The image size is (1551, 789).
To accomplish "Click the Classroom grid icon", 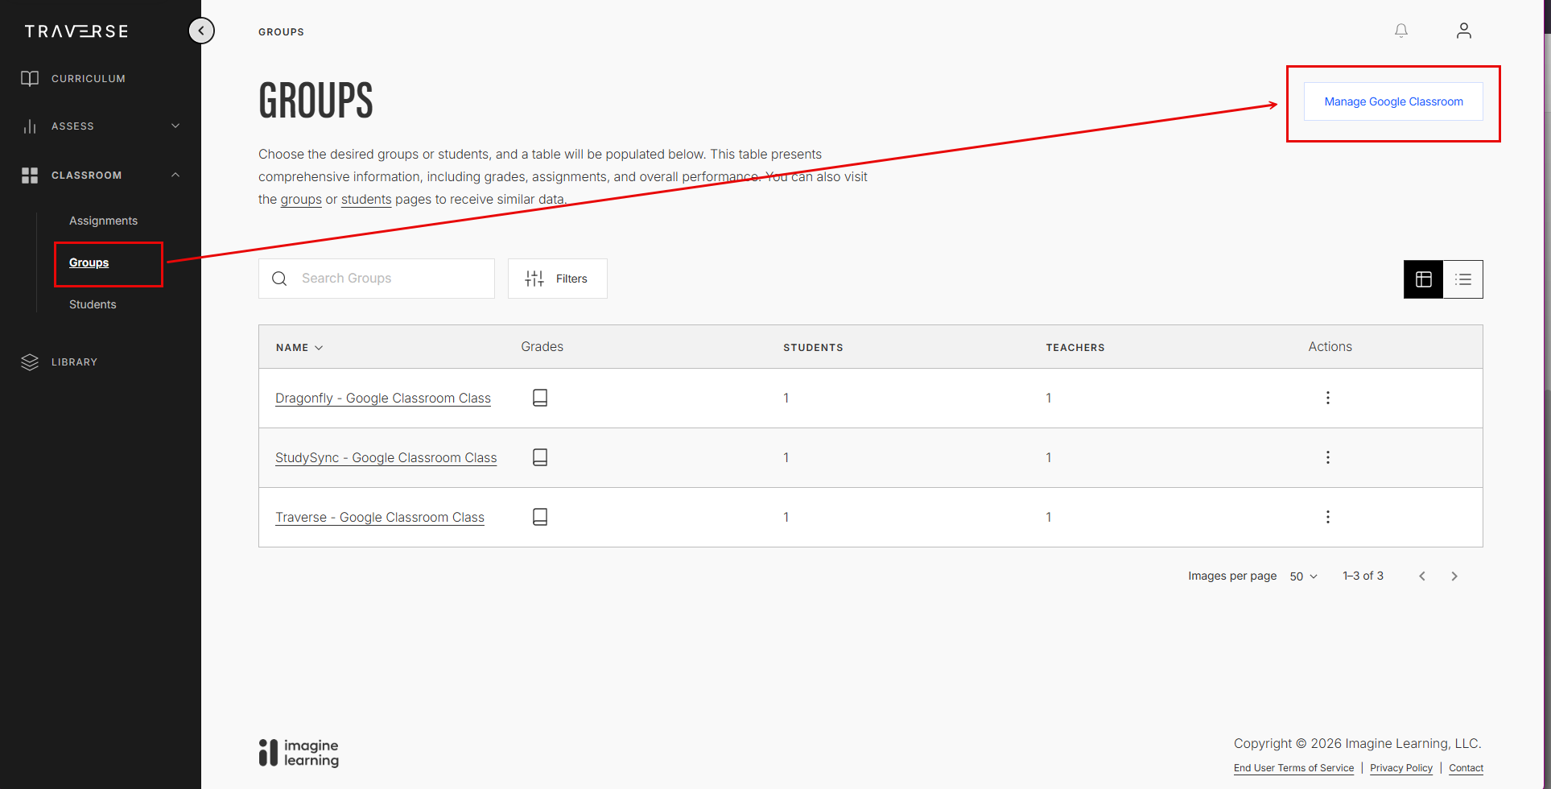I will pyautogui.click(x=30, y=175).
